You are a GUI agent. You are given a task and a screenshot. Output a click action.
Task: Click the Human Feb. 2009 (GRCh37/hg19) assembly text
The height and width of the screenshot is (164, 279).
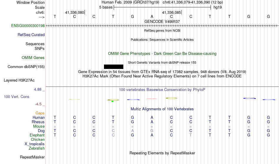coord(130,2)
